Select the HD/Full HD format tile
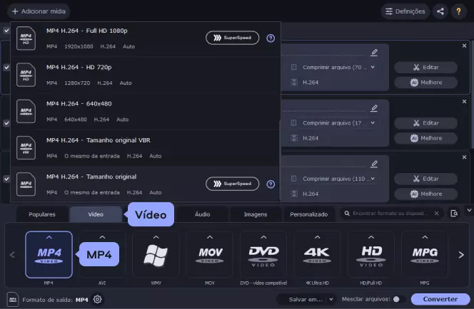Image resolution: width=474 pixels, height=309 pixels. [371, 255]
